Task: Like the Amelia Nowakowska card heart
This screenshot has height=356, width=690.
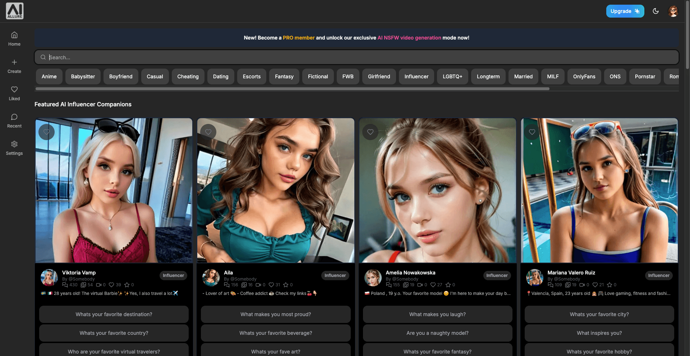Action: pos(370,132)
